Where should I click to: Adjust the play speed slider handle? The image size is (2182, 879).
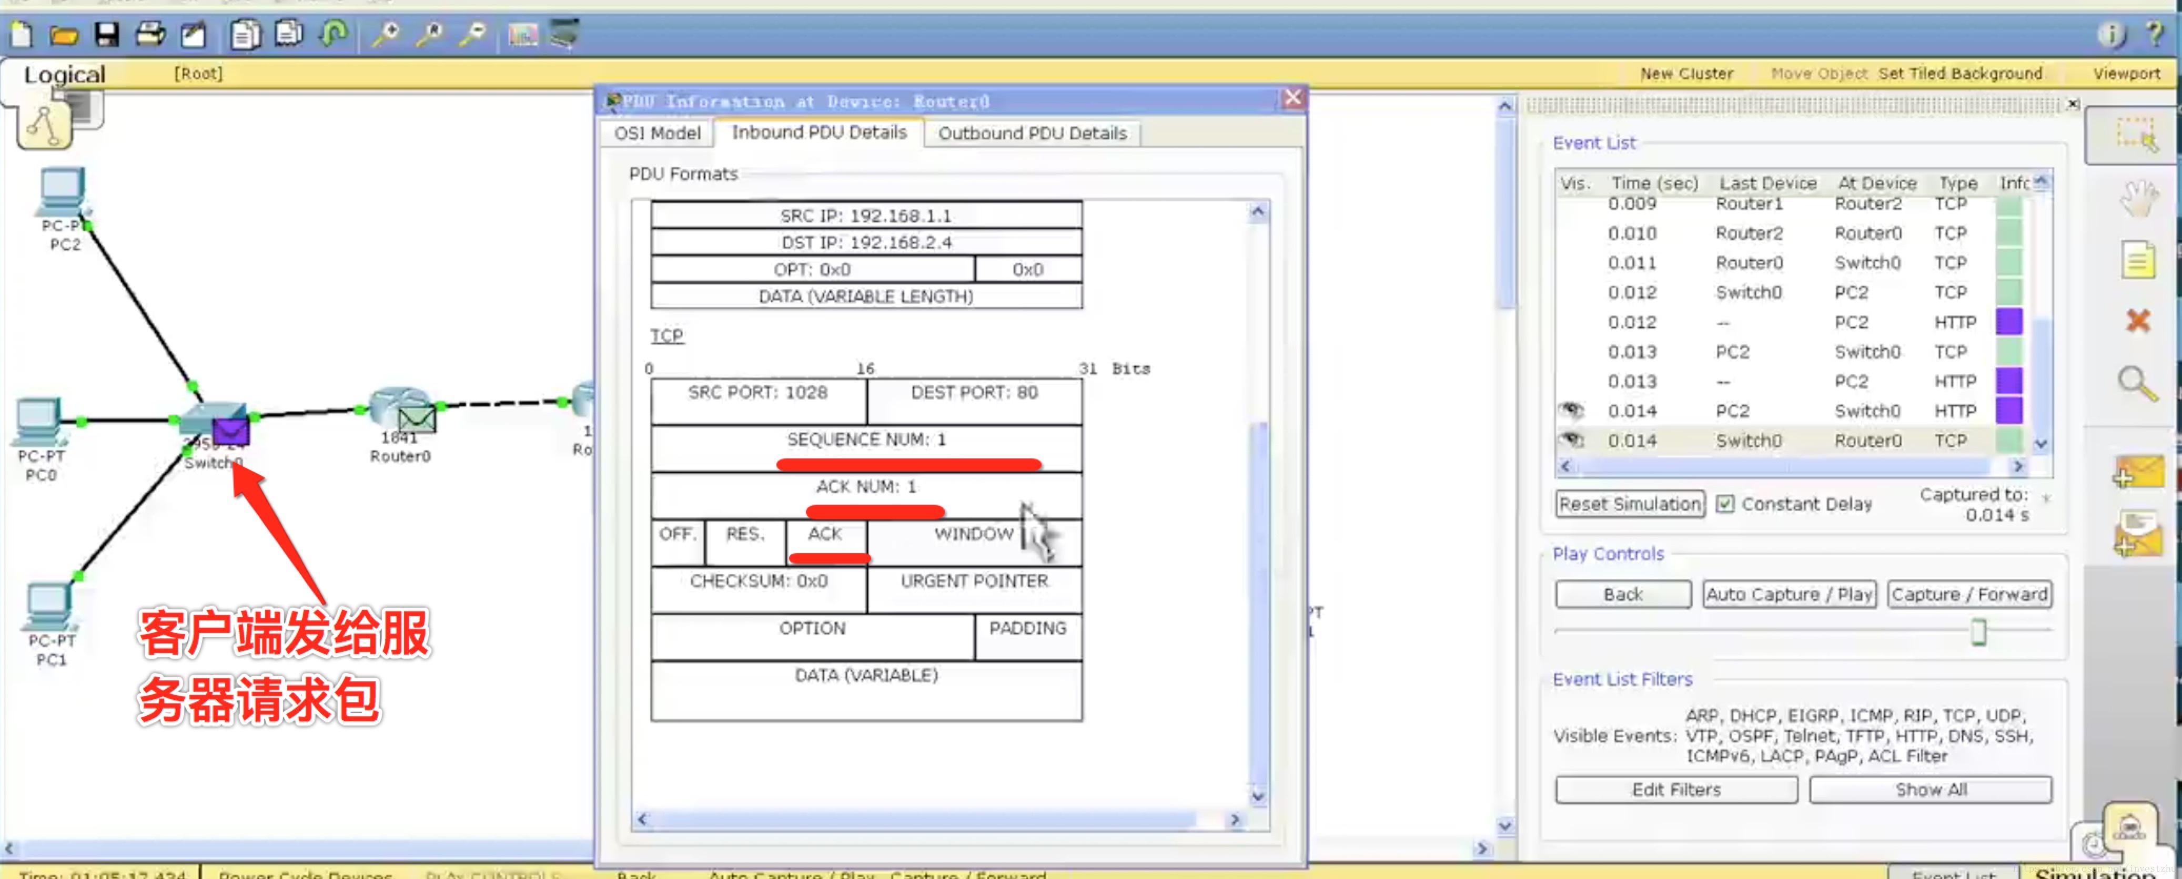(1978, 632)
